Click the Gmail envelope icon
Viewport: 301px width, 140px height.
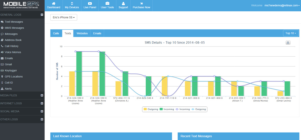2,64
